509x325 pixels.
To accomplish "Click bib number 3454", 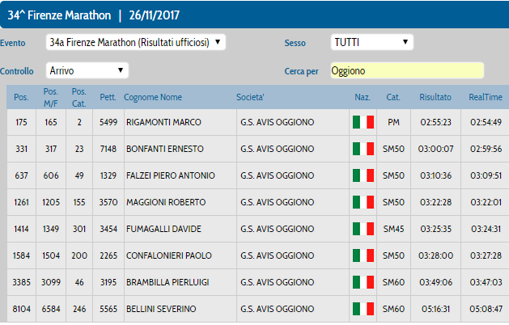I will pyautogui.click(x=108, y=229).
